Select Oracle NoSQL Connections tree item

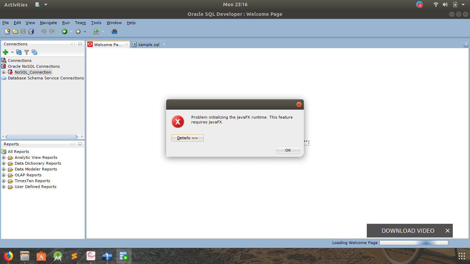pos(34,66)
